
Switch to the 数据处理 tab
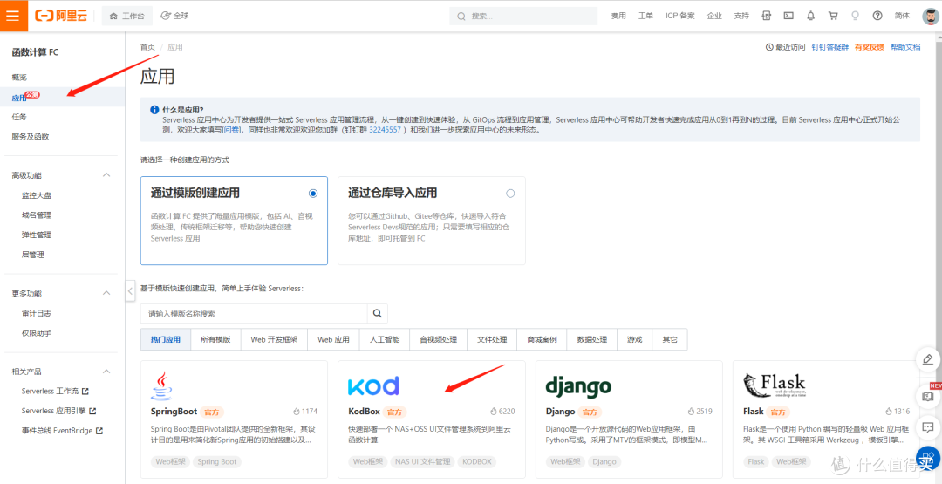591,339
